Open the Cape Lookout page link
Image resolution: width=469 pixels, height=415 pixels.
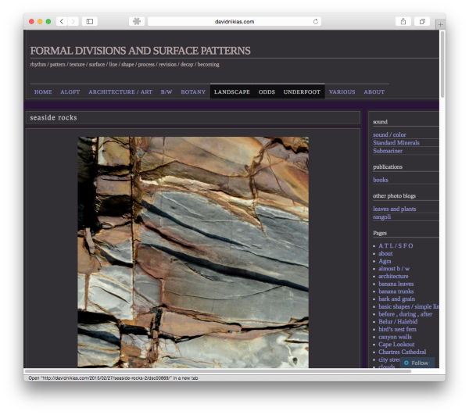point(396,344)
